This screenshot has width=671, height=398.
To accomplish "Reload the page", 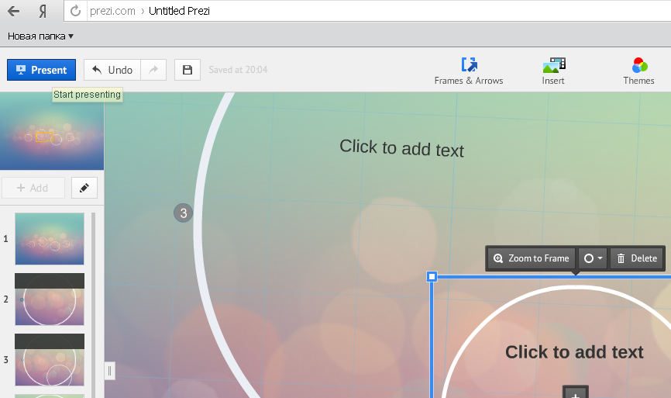I will (x=75, y=11).
